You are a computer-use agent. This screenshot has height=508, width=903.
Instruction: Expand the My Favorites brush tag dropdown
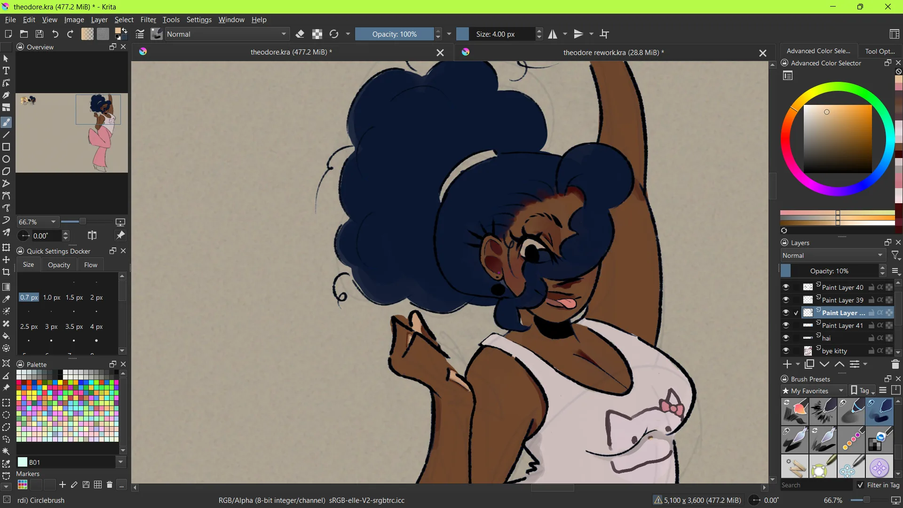[x=813, y=390]
